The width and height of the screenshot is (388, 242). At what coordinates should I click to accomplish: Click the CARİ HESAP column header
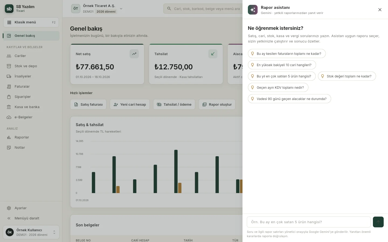coord(140,240)
